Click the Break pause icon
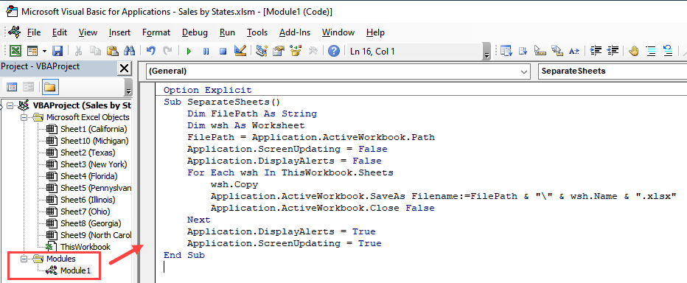Screen dimensions: 687x283 click(x=206, y=52)
